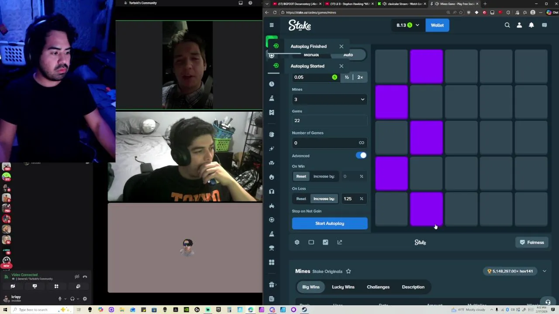Open the Mines count dropdown
Image resolution: width=559 pixels, height=314 pixels.
(x=329, y=99)
